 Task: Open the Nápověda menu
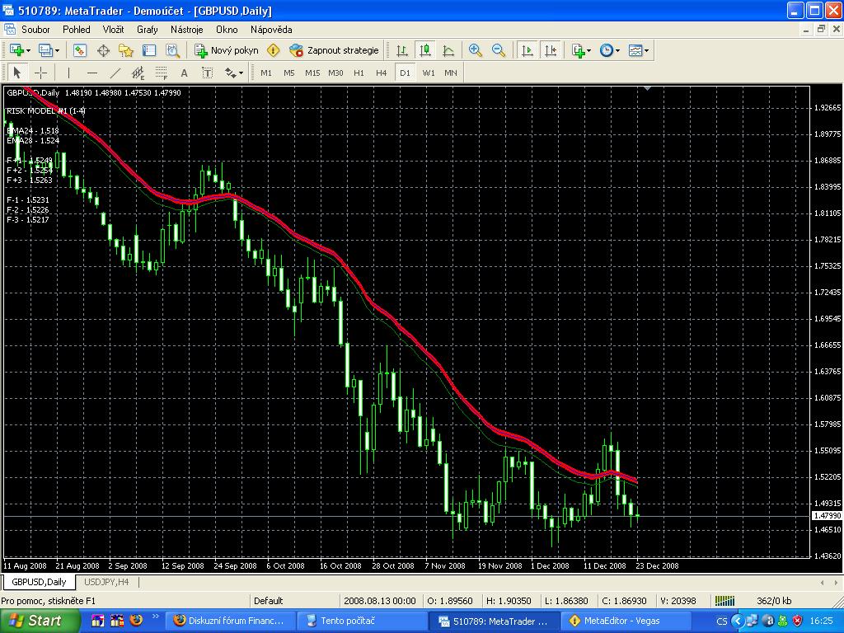pyautogui.click(x=271, y=30)
